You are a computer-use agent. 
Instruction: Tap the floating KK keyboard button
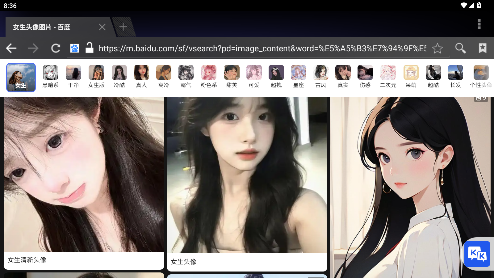coord(477,254)
